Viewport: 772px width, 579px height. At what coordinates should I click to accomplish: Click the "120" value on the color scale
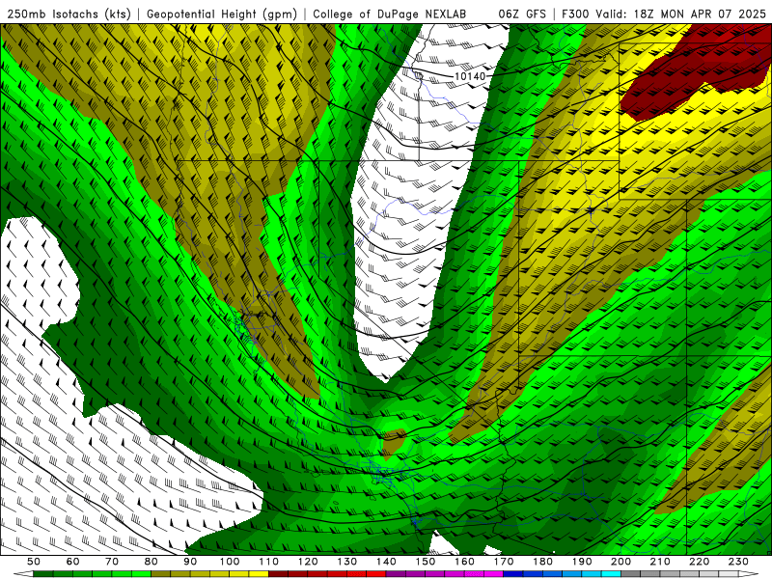point(308,562)
